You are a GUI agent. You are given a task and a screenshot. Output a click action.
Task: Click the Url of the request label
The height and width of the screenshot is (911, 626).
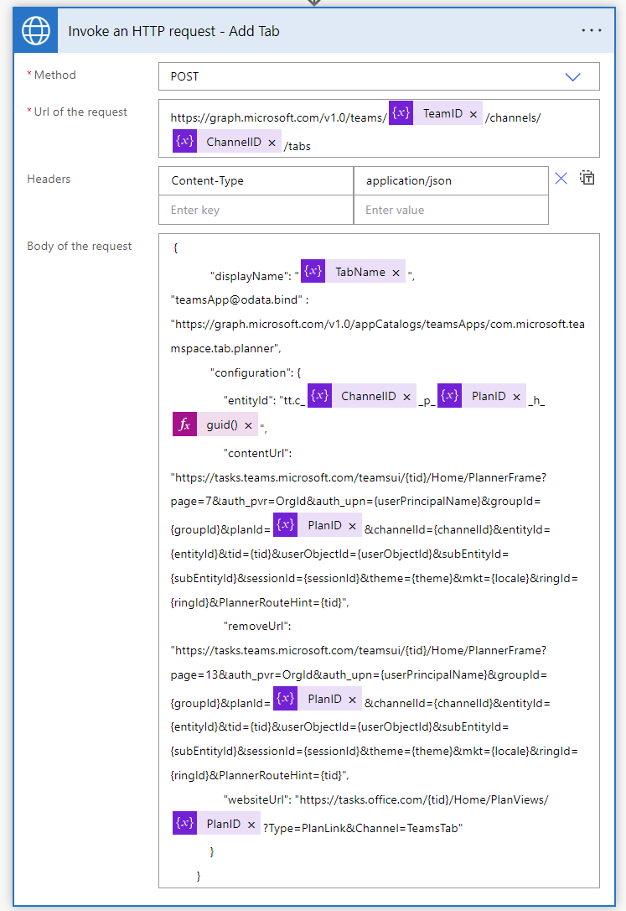(x=80, y=112)
